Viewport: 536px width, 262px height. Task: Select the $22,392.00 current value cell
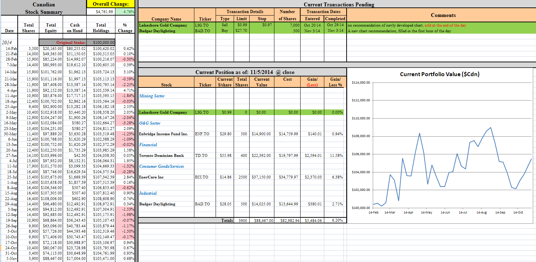(262, 155)
